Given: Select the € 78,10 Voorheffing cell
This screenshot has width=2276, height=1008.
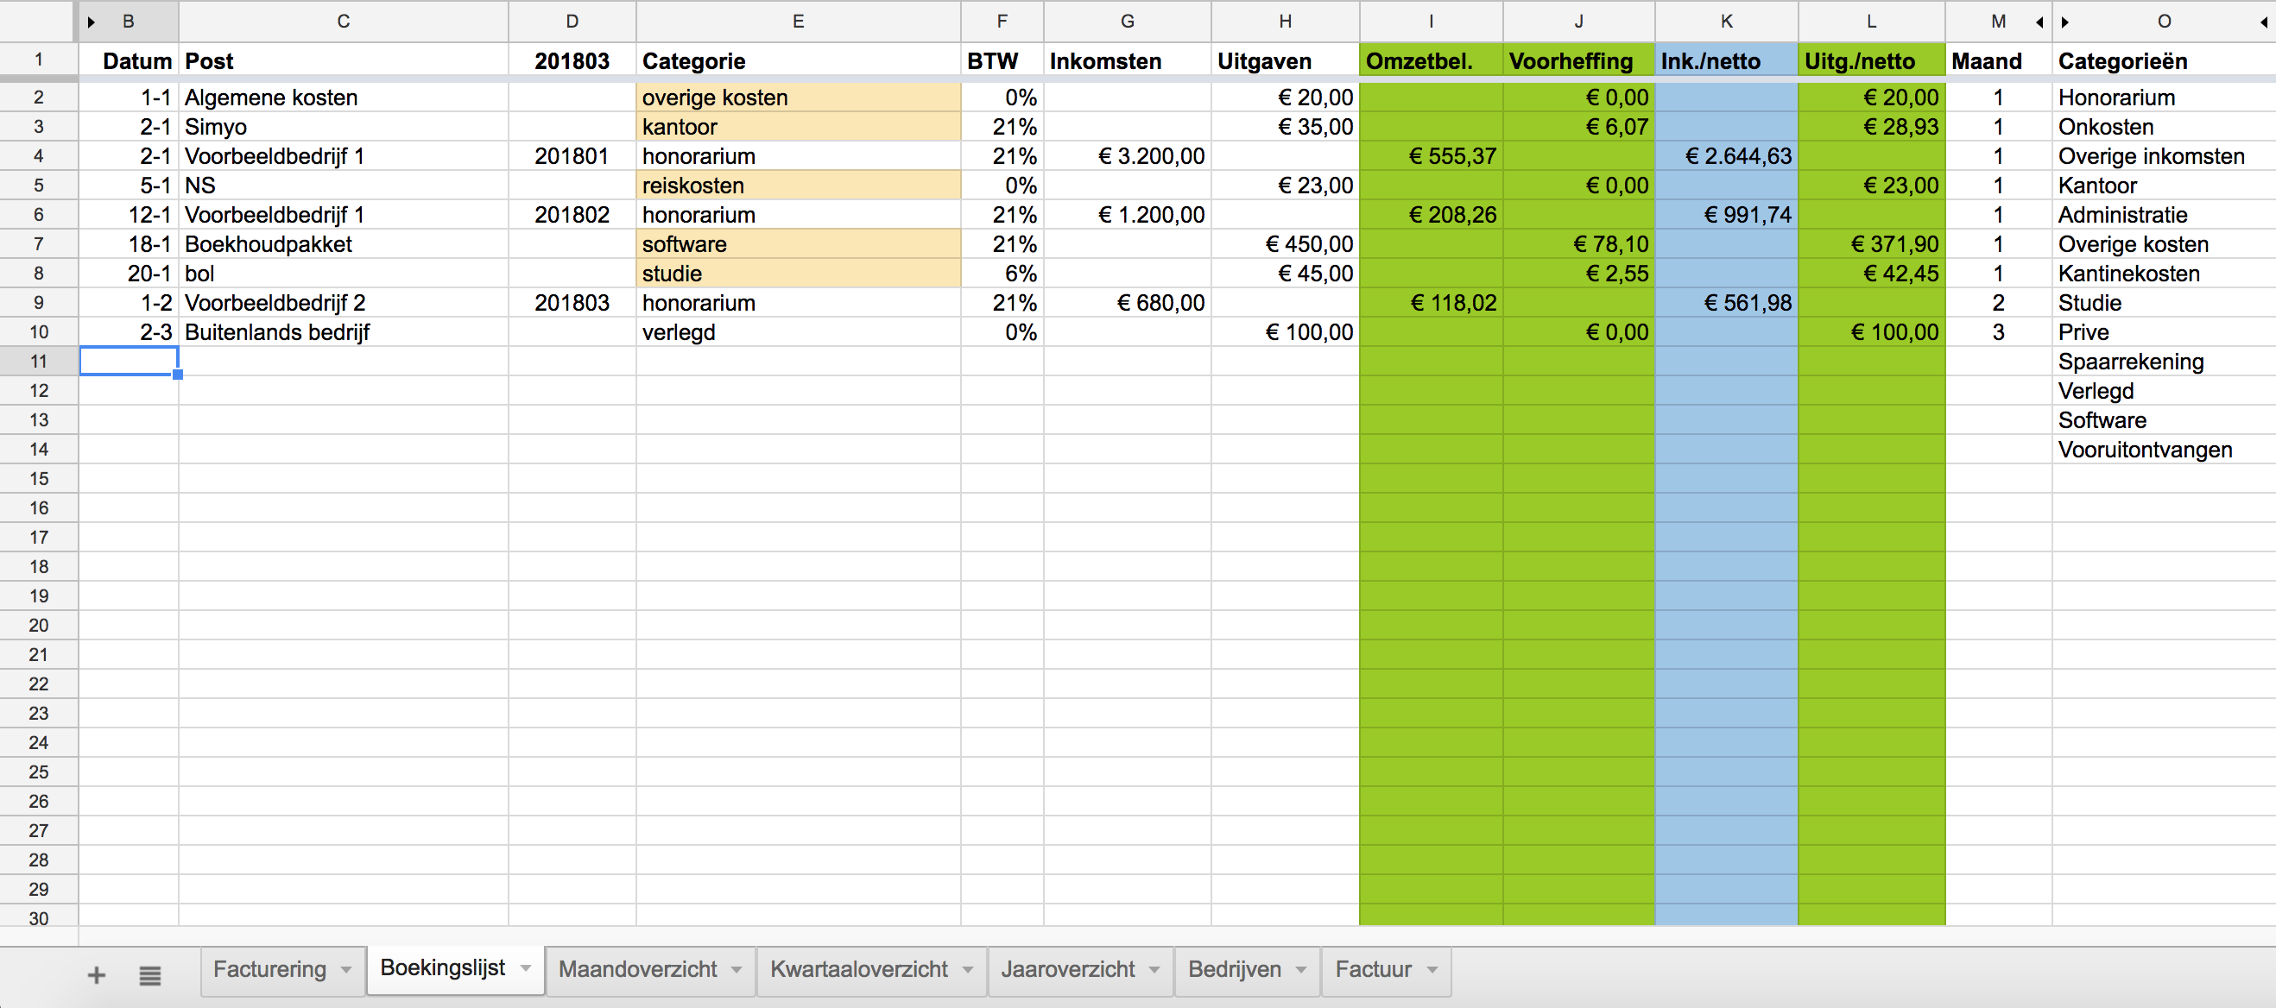Looking at the screenshot, I should pos(1578,244).
